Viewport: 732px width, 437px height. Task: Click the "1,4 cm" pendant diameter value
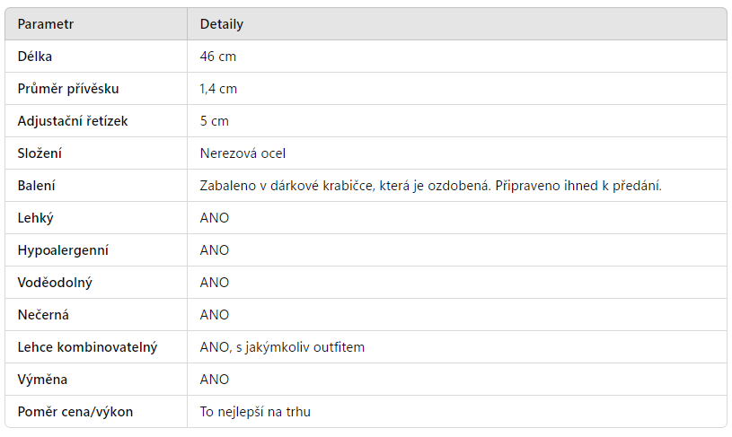(219, 89)
